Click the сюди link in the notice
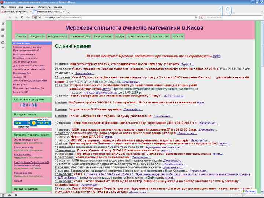Screen dimensions: 264x198 [x=216, y=56]
